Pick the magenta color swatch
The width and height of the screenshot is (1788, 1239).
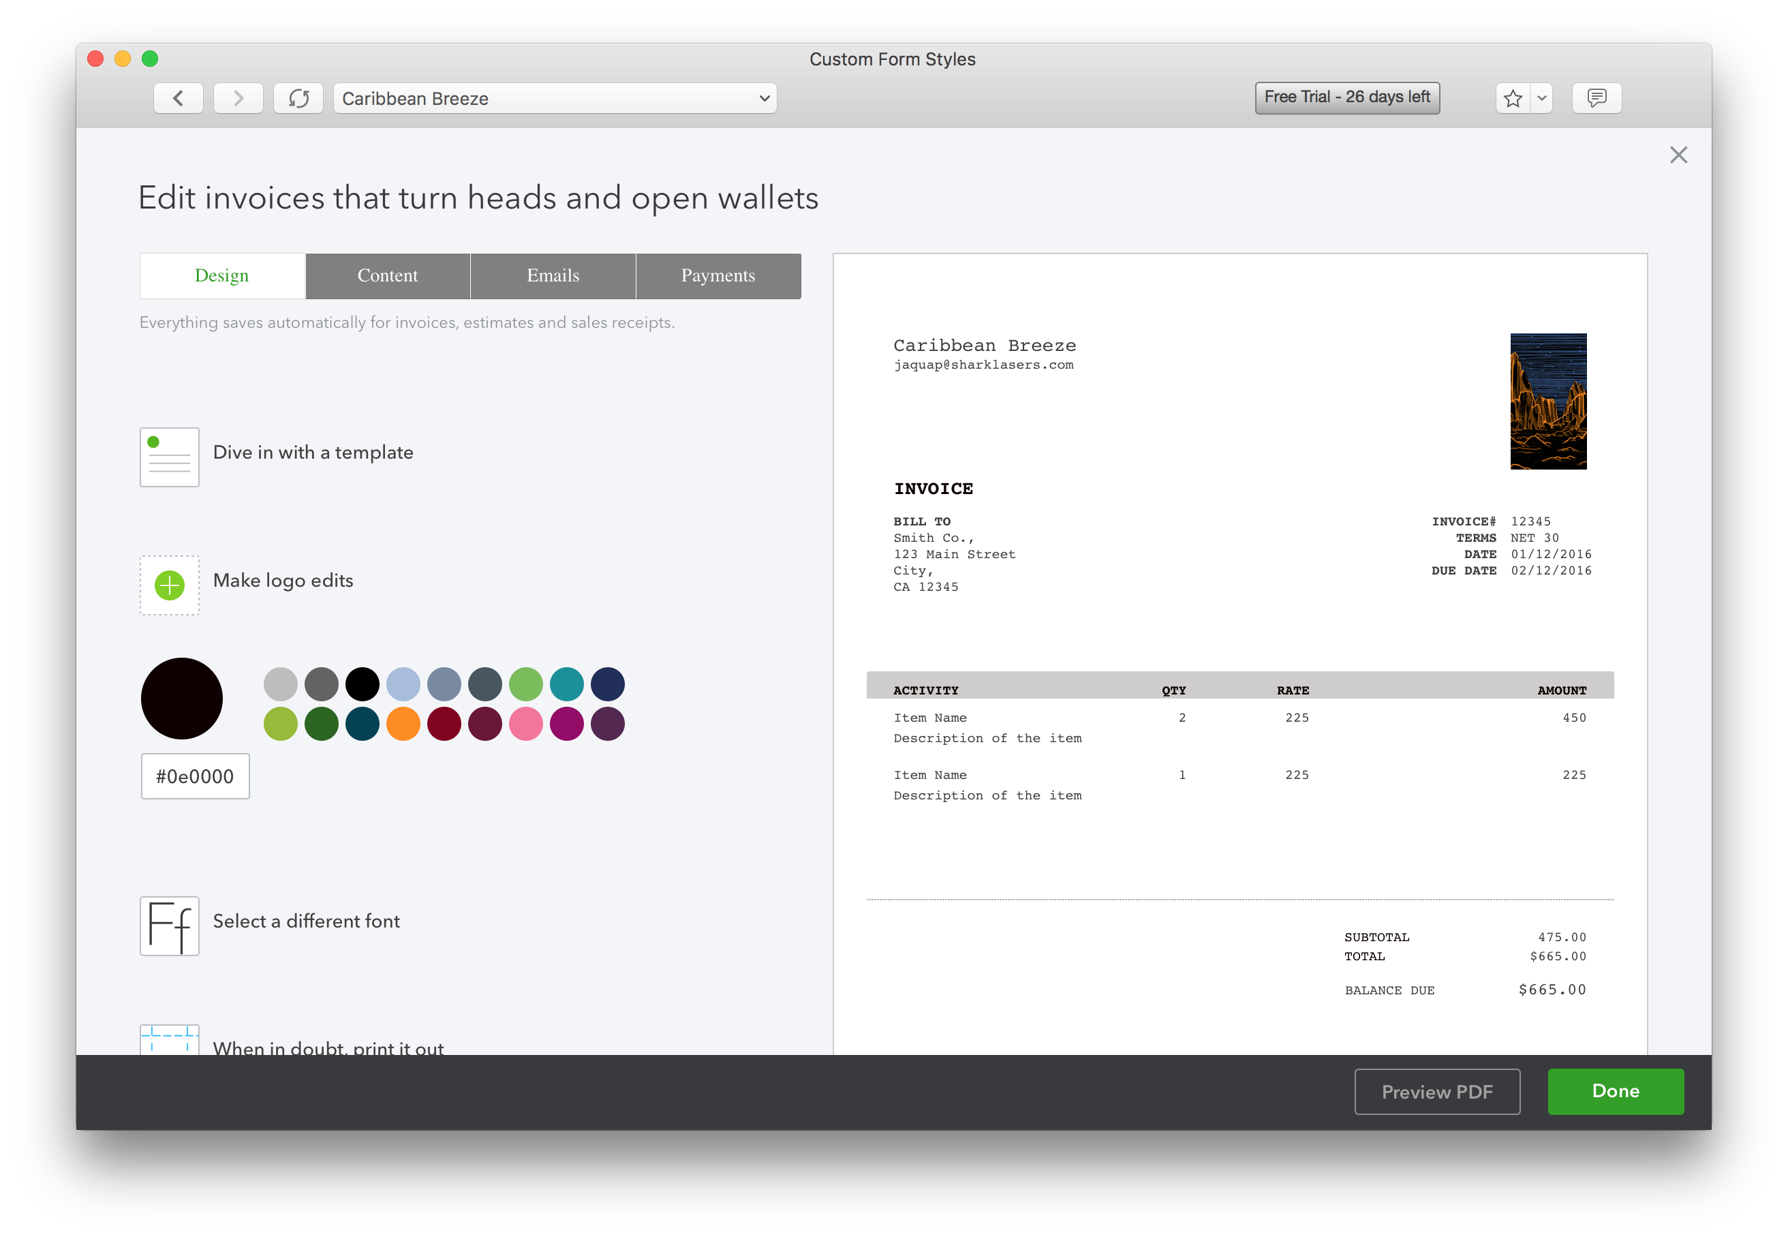pyautogui.click(x=568, y=724)
